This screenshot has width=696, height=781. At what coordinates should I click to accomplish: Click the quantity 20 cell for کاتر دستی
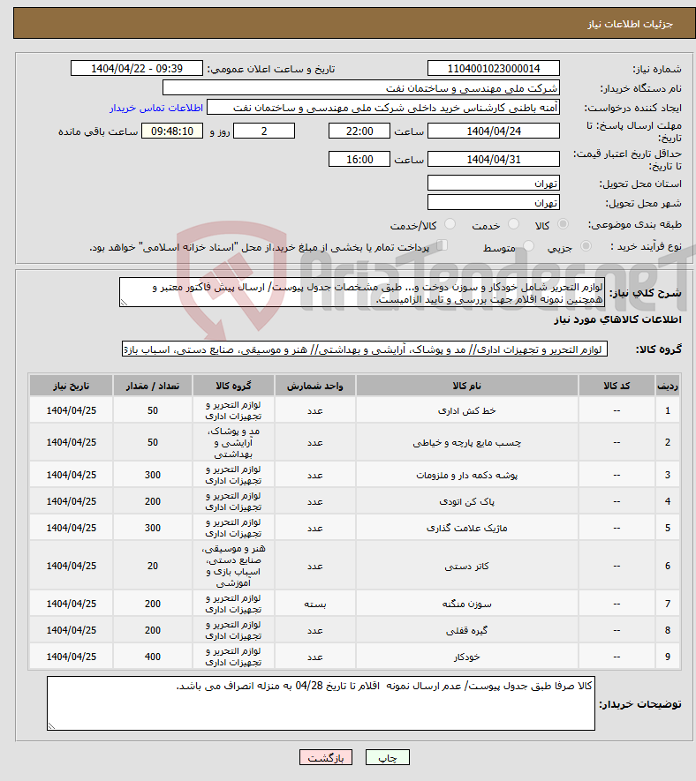(153, 566)
